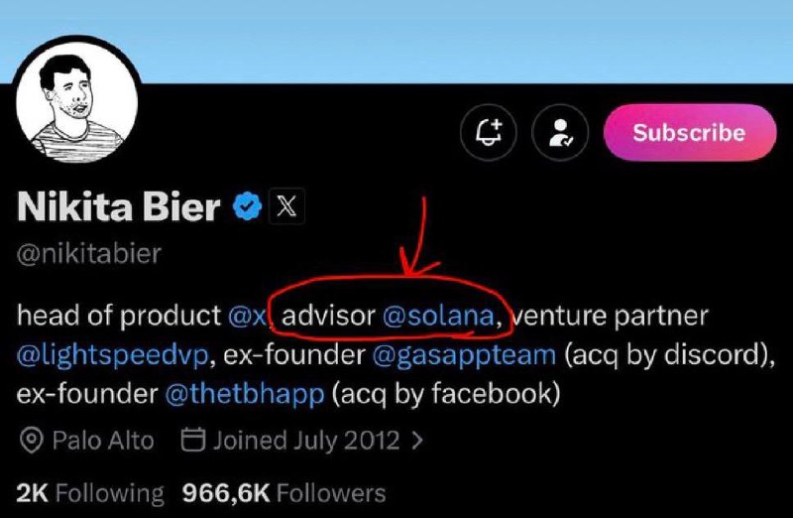Expand the chevron after Joined July 2012
The image size is (793, 518).
(x=417, y=440)
